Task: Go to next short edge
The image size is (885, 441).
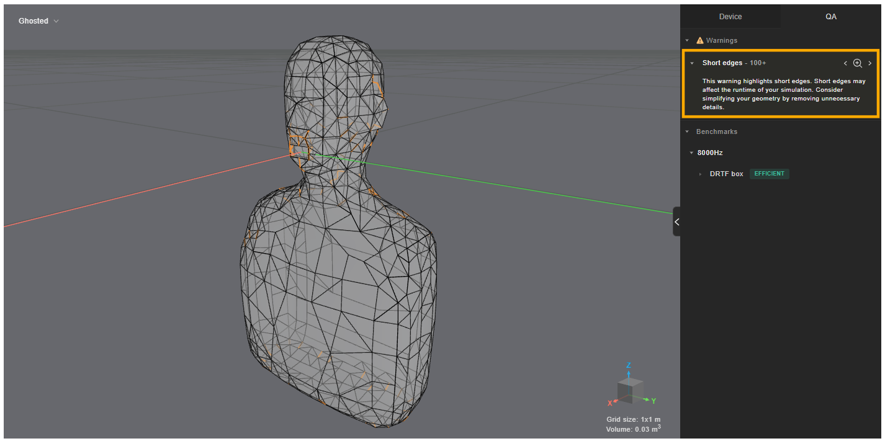Action: (869, 63)
